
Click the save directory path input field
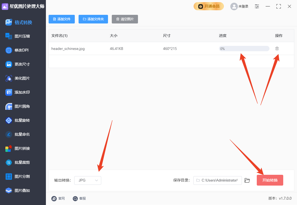click(x=217, y=180)
